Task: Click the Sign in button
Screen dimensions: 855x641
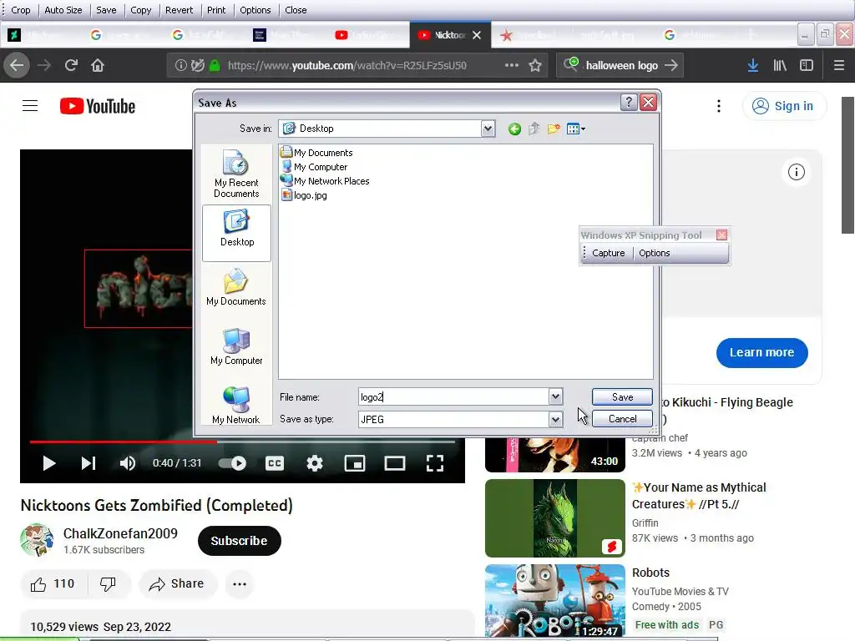Action: point(784,106)
